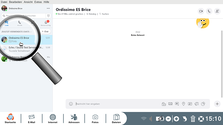Image resolution: width=223 pixels, height=125 pixels.
Task: Share a contact card icon
Action: pyautogui.click(x=190, y=104)
